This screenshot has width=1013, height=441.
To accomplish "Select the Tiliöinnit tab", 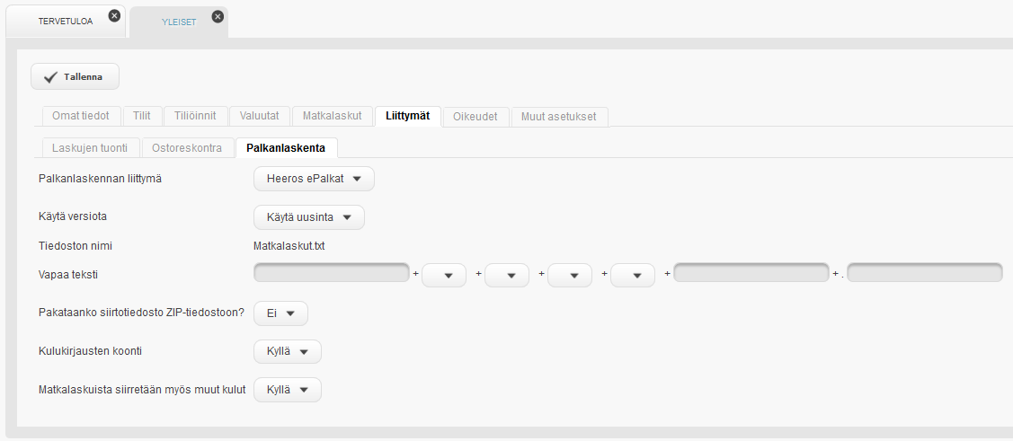I will tap(195, 116).
